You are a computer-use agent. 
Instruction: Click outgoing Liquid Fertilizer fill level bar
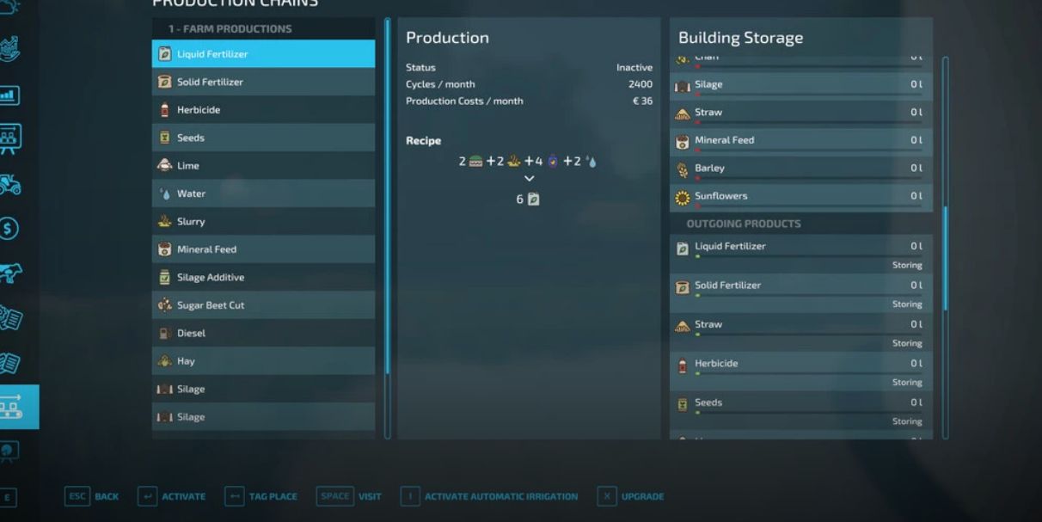click(x=808, y=256)
